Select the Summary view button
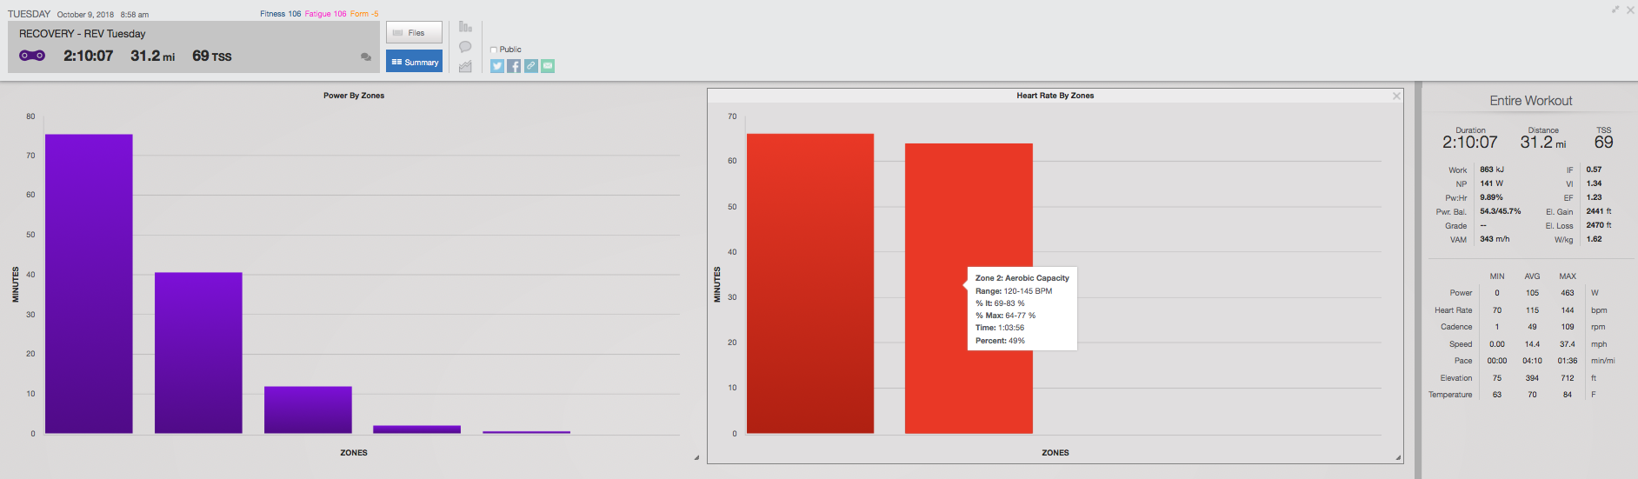Viewport: 1638px width, 479px height. point(414,62)
